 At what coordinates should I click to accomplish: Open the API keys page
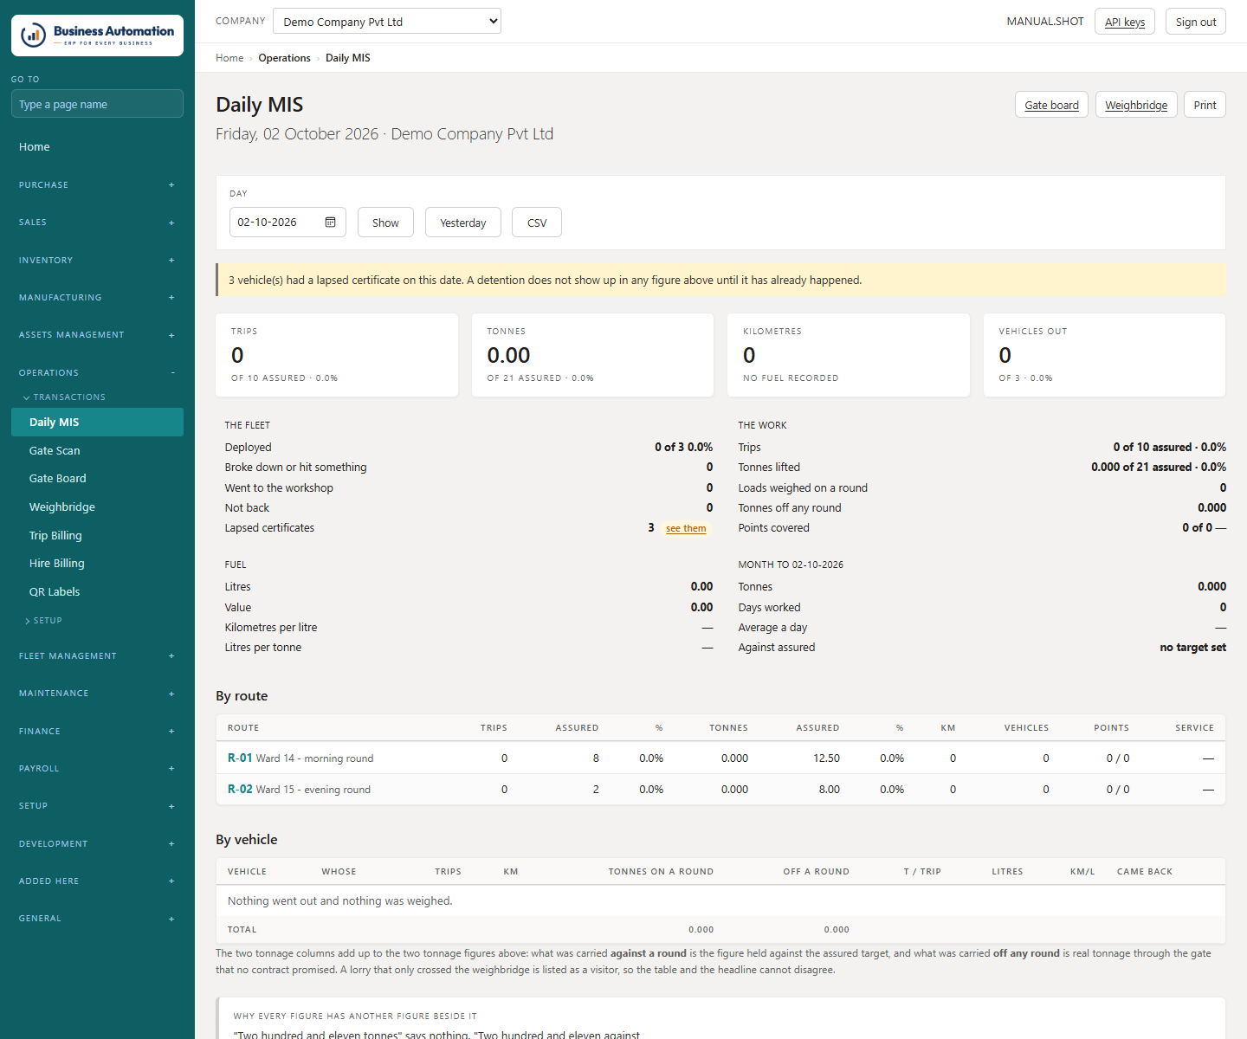coord(1125,22)
